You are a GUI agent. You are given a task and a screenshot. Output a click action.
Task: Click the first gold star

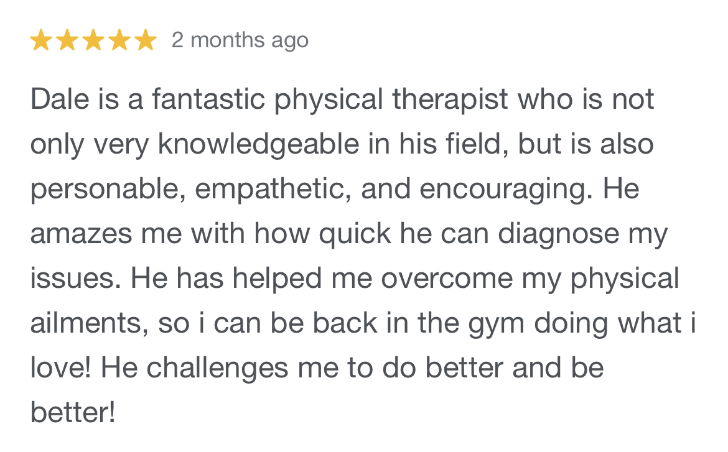pos(41,41)
